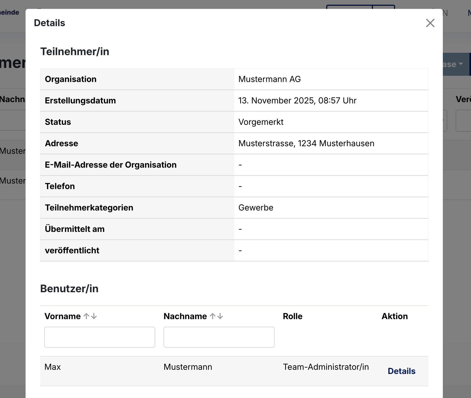
Task: Focus the Nachname filter text field
Action: pos(219,337)
